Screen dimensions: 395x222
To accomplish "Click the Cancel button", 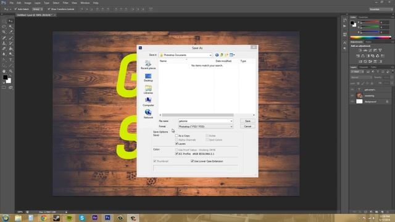I will (247, 126).
